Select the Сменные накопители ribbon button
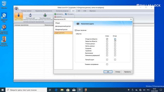Image resolution: width=164 pixels, height=92 pixels. [19, 17]
